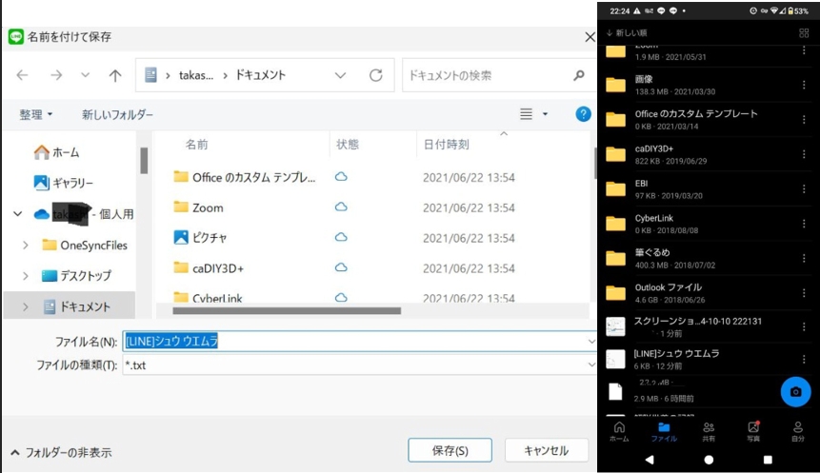Click cloud status icon for Zoom
This screenshot has height=473, width=820.
[341, 207]
